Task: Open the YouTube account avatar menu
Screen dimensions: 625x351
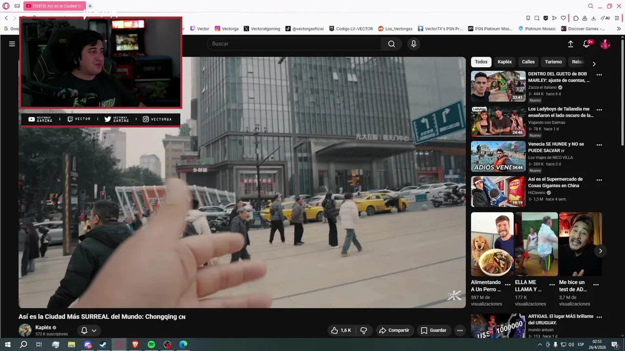Action: tap(605, 44)
